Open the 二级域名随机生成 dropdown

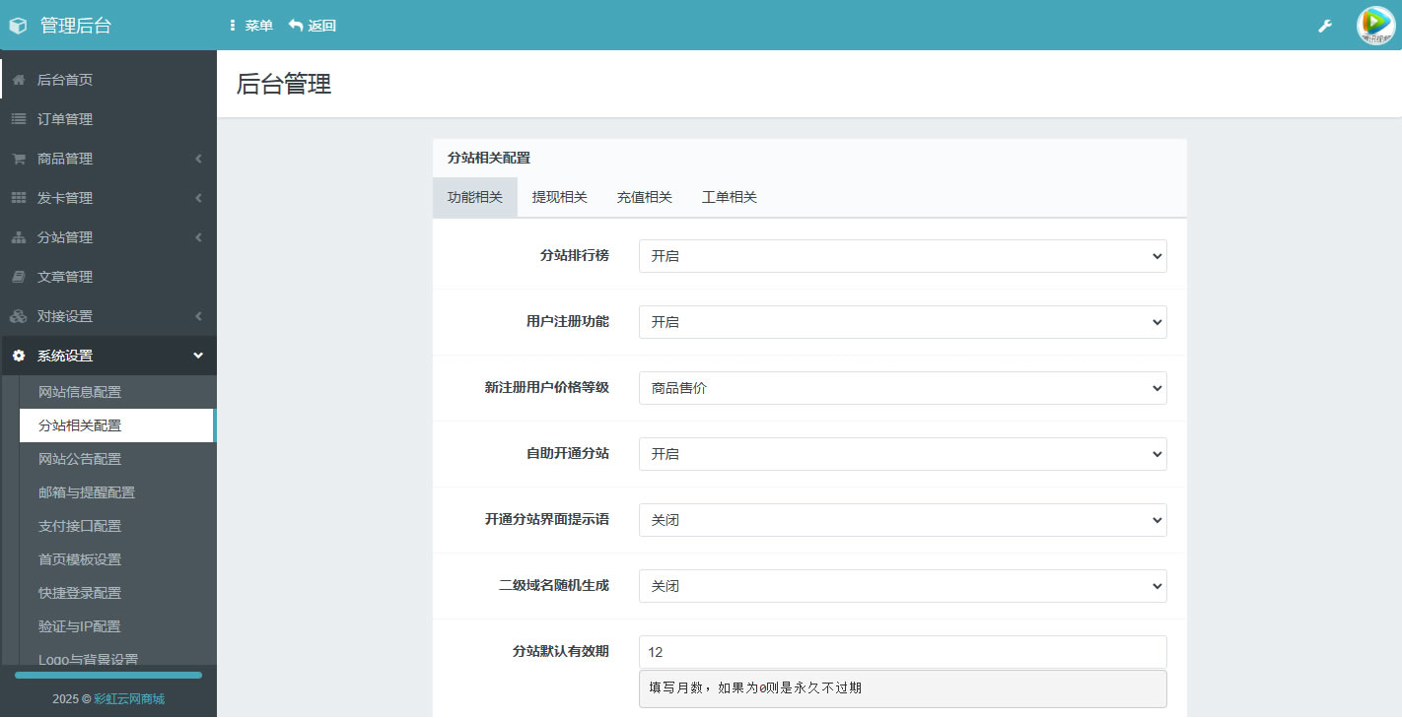coord(902,586)
